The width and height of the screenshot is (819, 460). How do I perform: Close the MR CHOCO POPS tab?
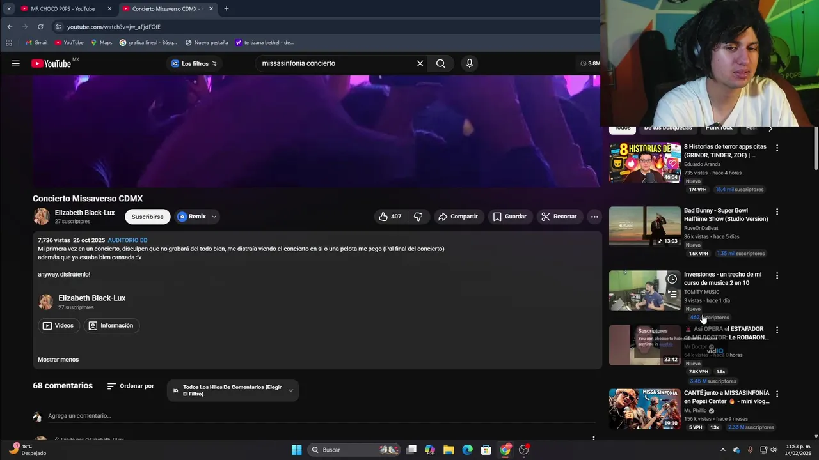109,8
